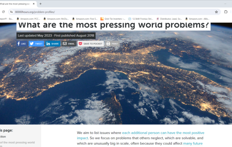Open the site information icon in the address bar
This screenshot has height=147, width=232.
tap(11, 12)
